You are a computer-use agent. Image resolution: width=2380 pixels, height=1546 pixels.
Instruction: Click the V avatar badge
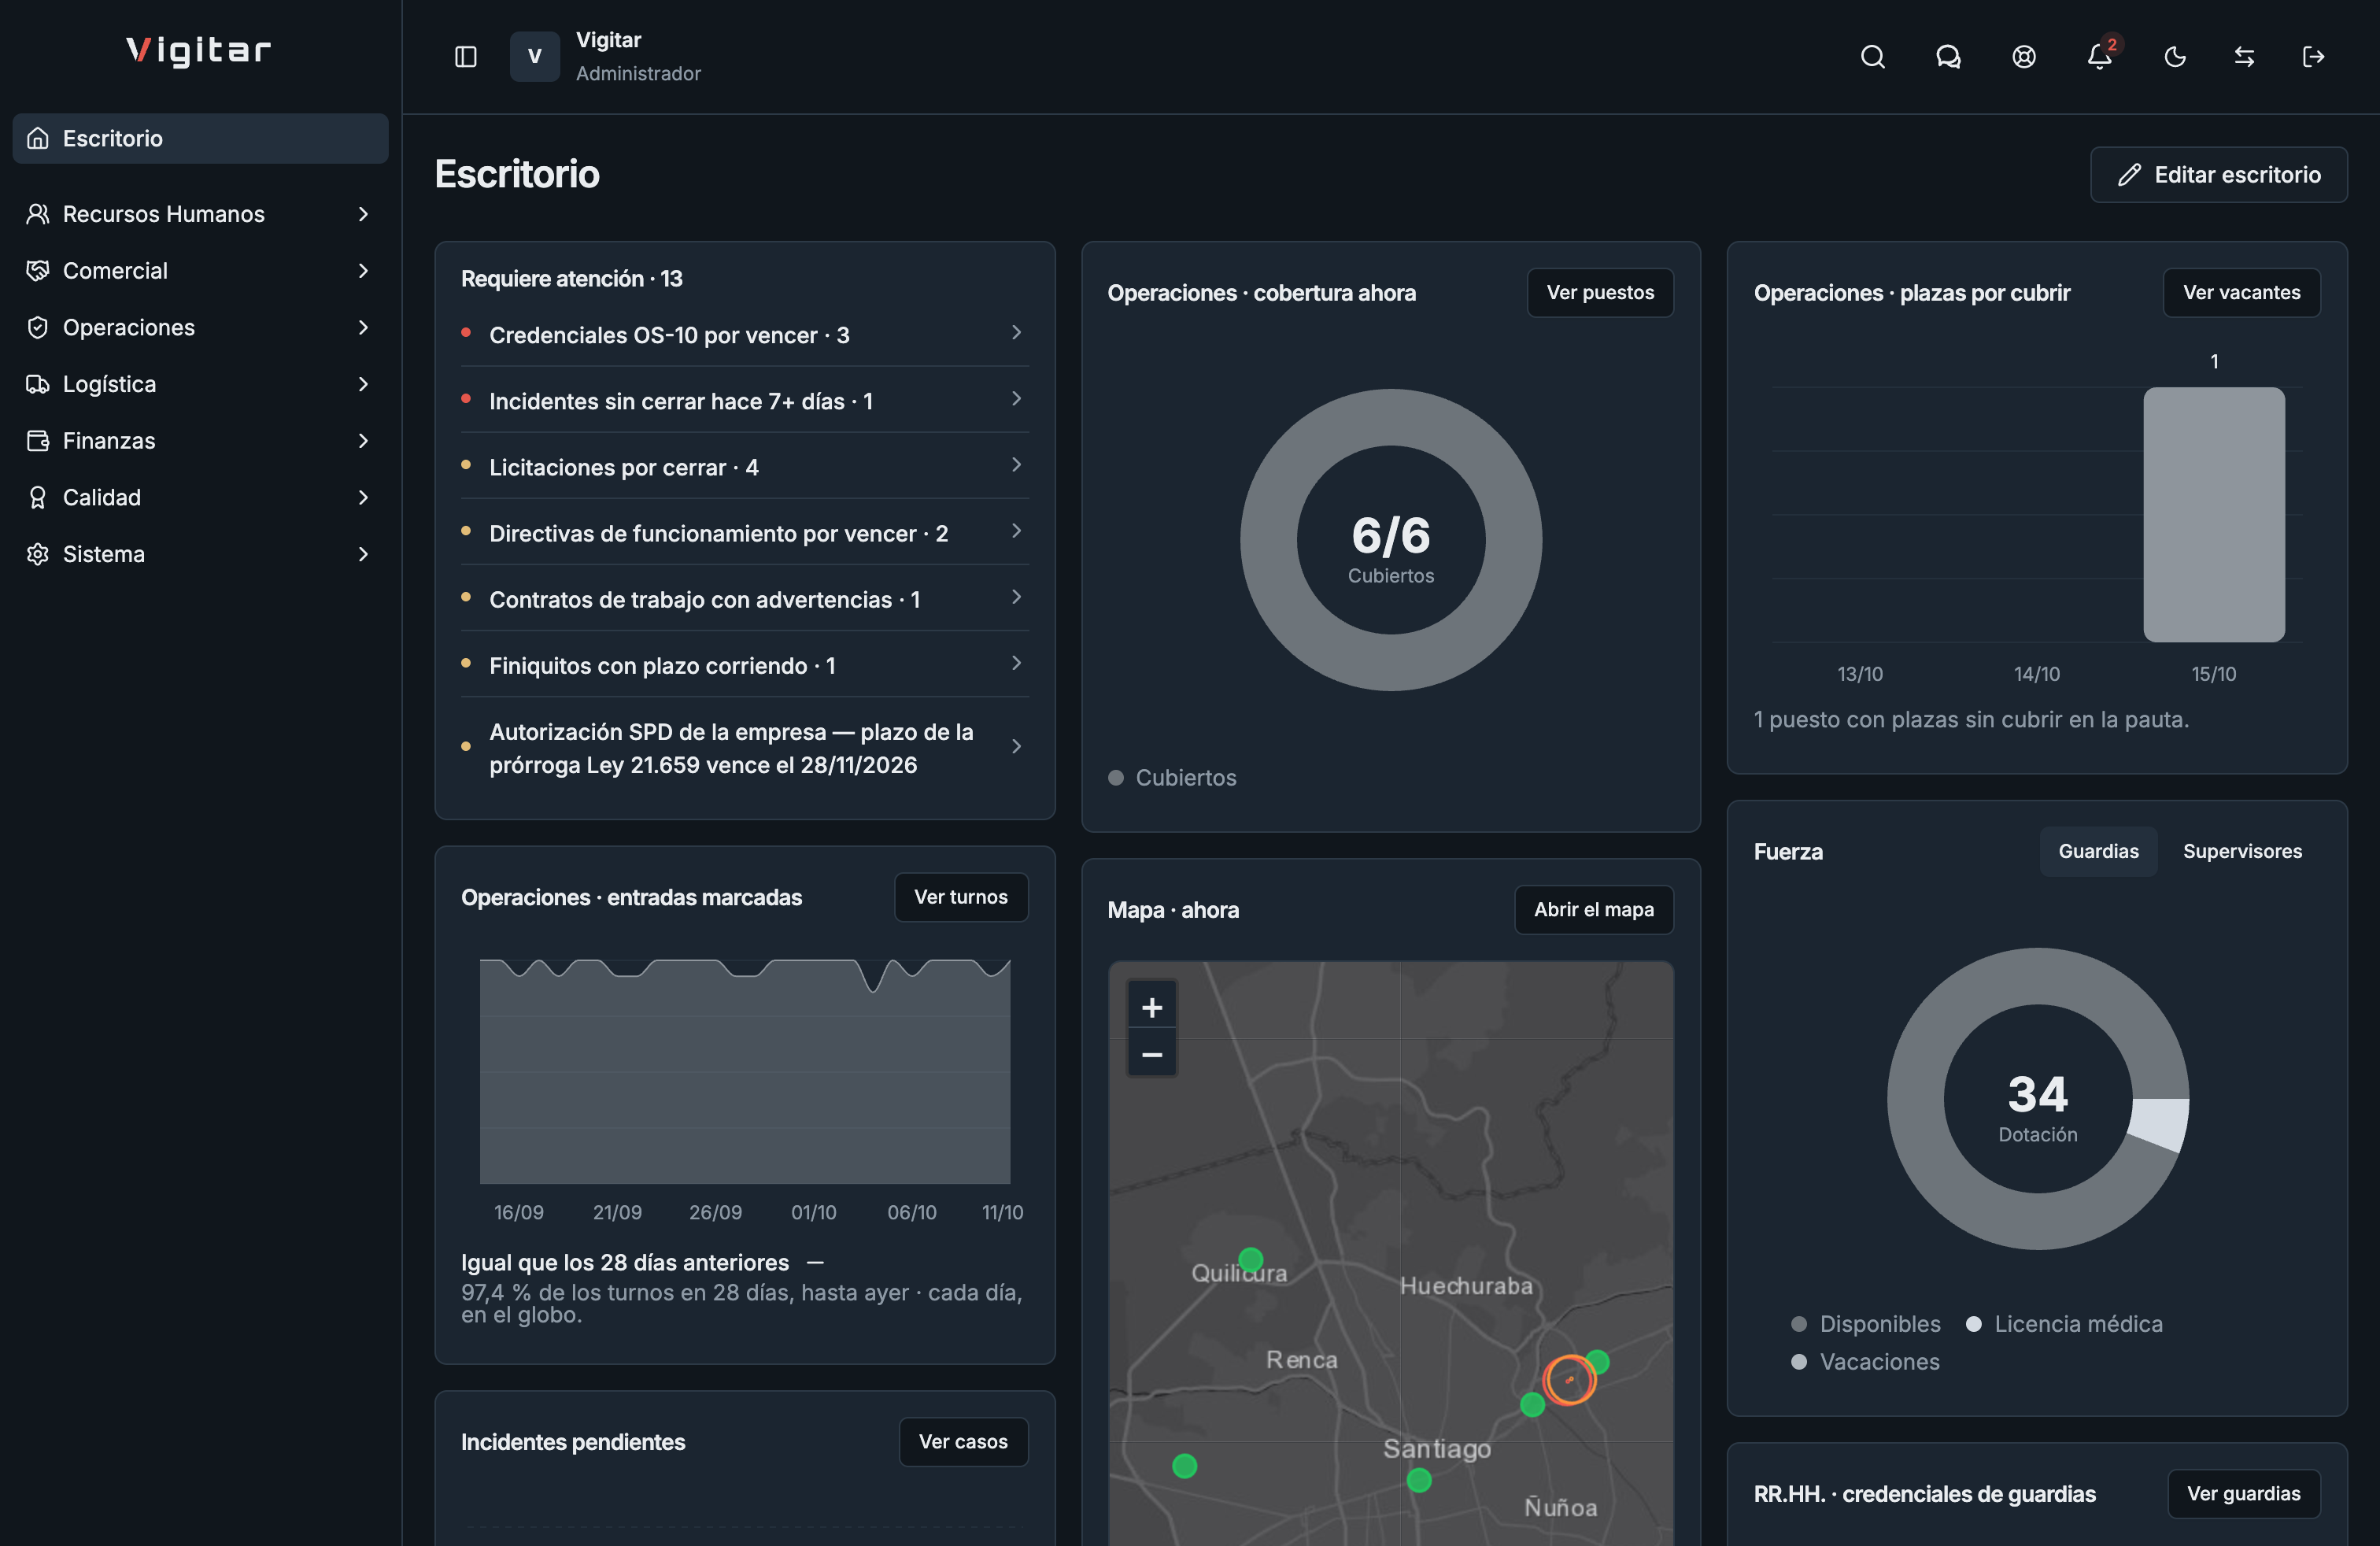534,56
